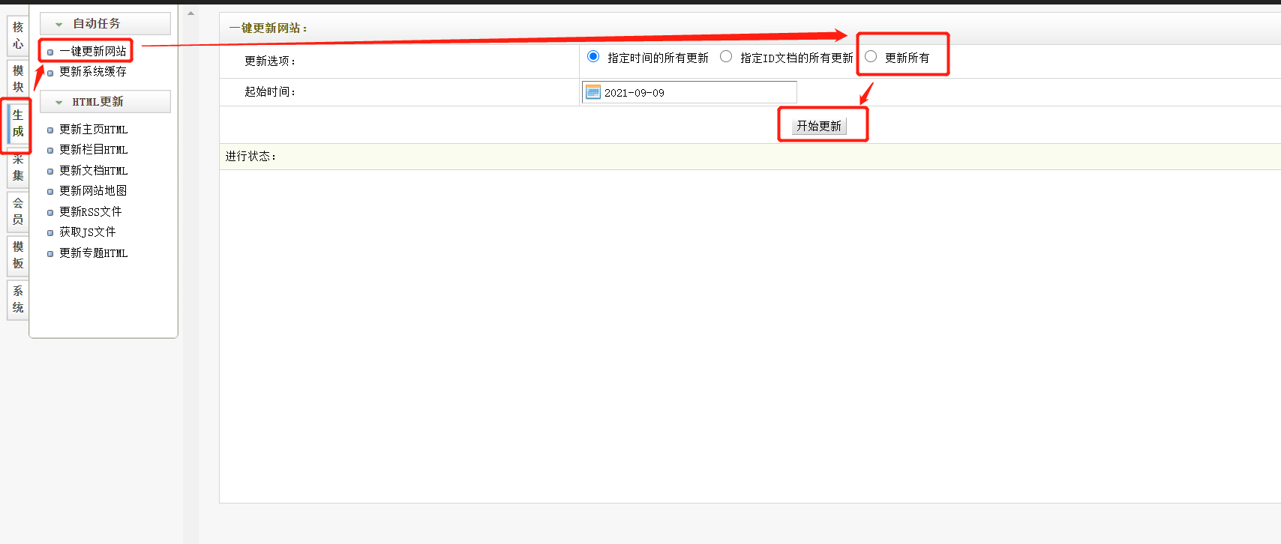Open the 会员 side tab

coord(18,211)
